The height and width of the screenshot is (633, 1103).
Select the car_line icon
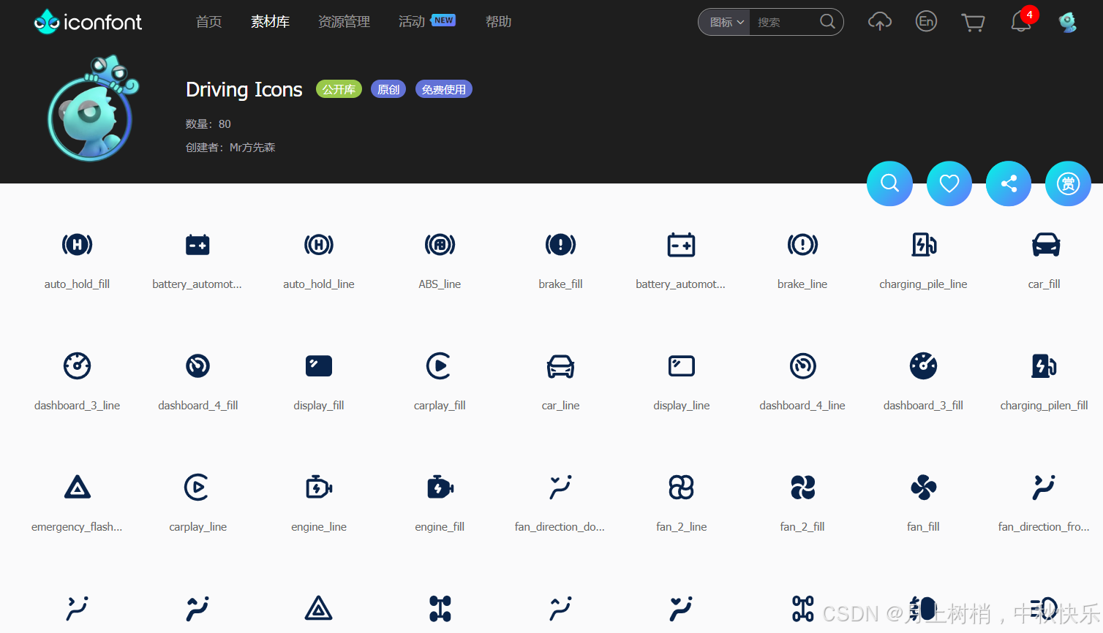click(561, 366)
